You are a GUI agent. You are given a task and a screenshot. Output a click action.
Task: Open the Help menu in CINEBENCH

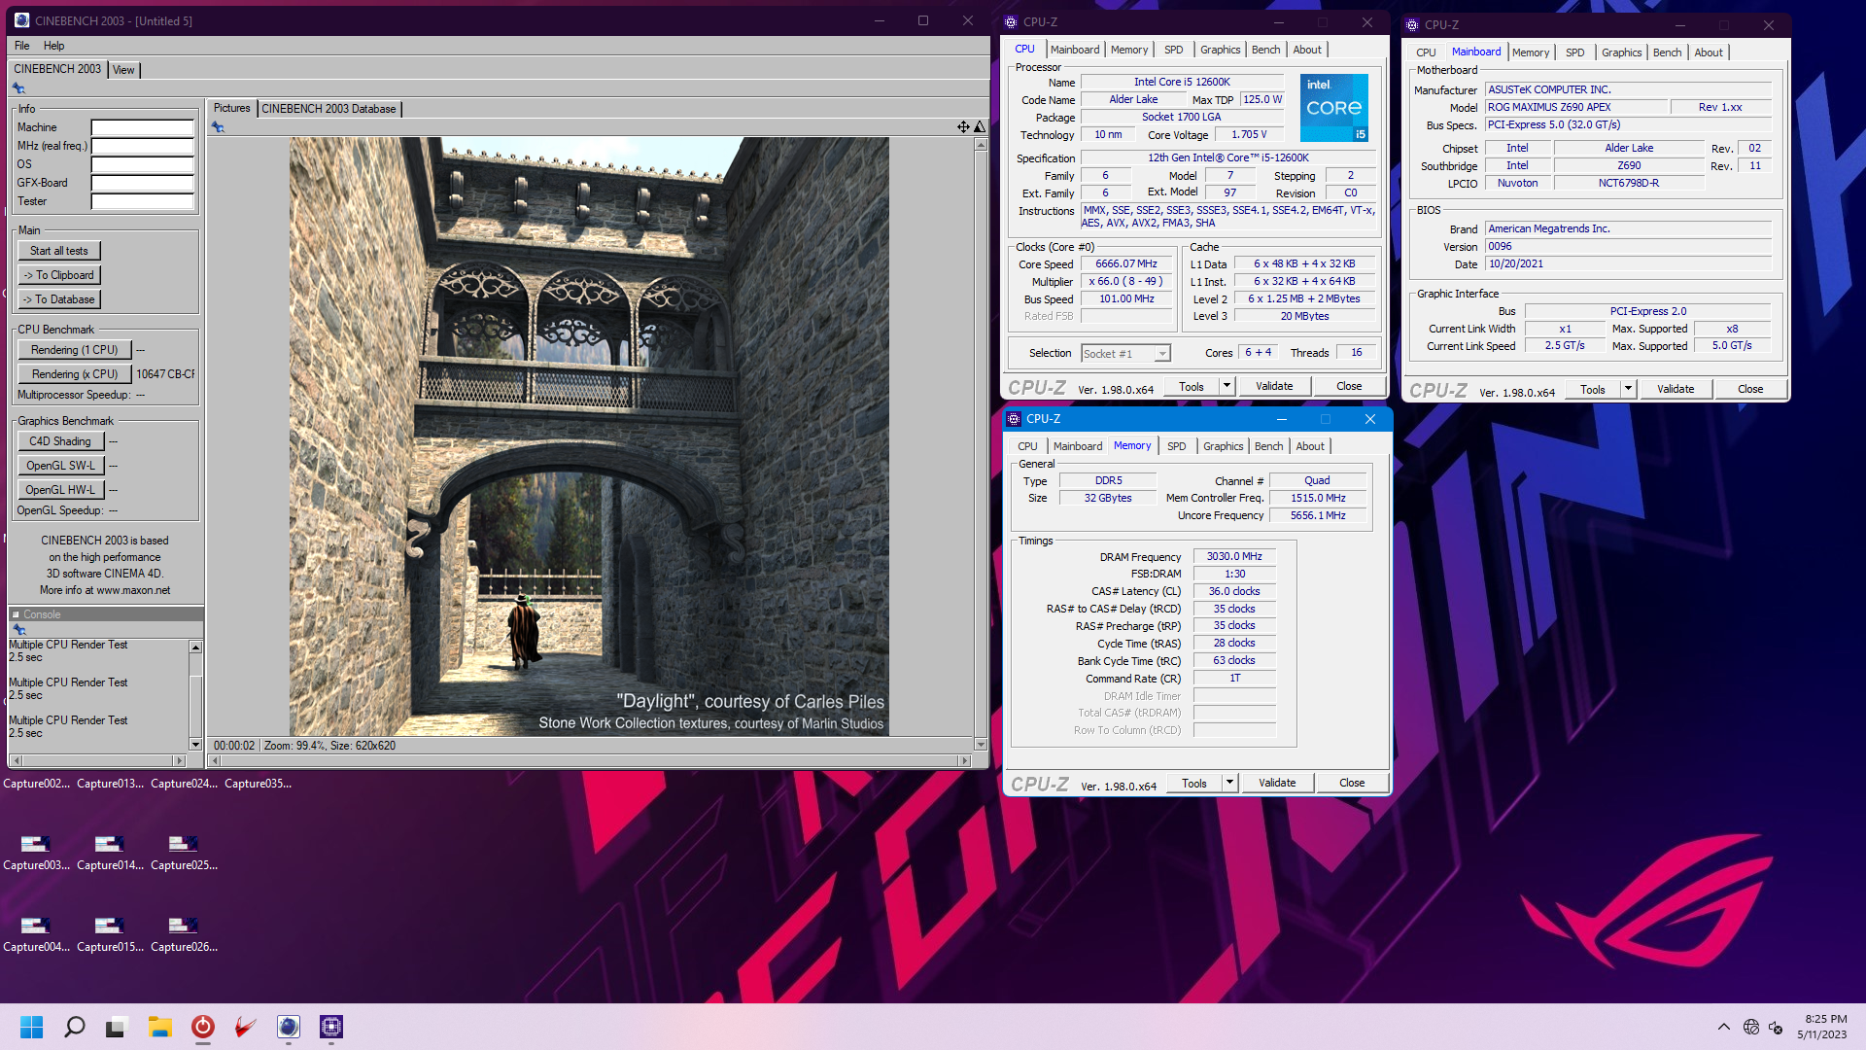coord(53,46)
